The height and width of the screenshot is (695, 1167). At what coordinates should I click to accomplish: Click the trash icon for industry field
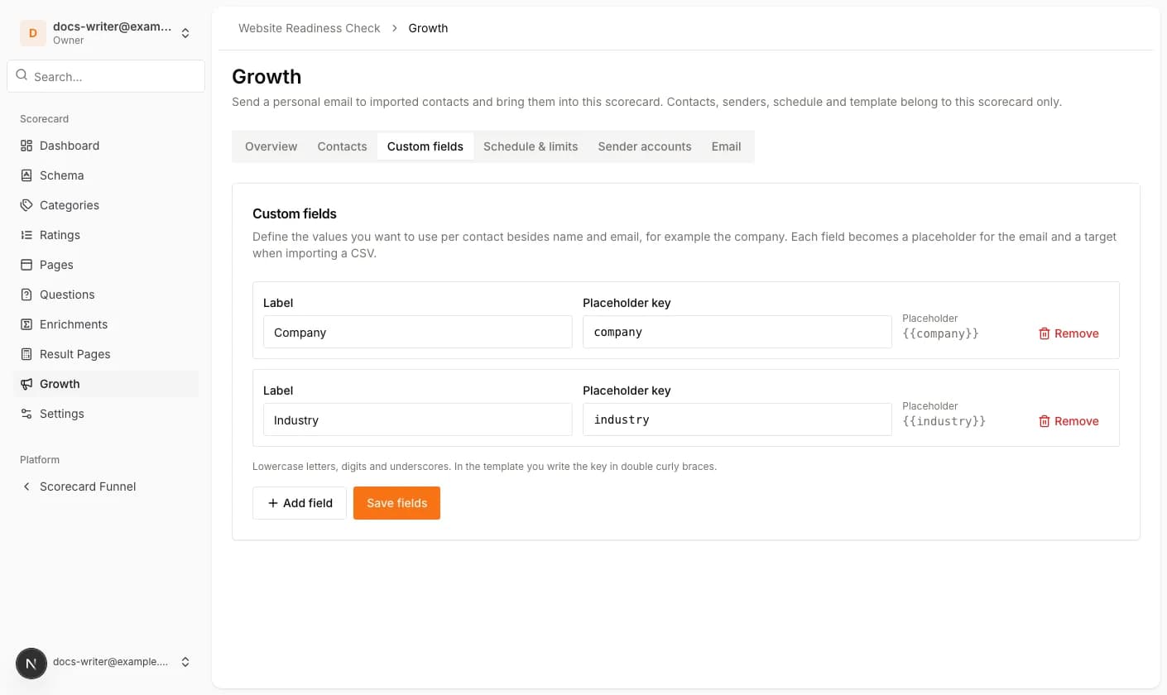[1045, 421]
